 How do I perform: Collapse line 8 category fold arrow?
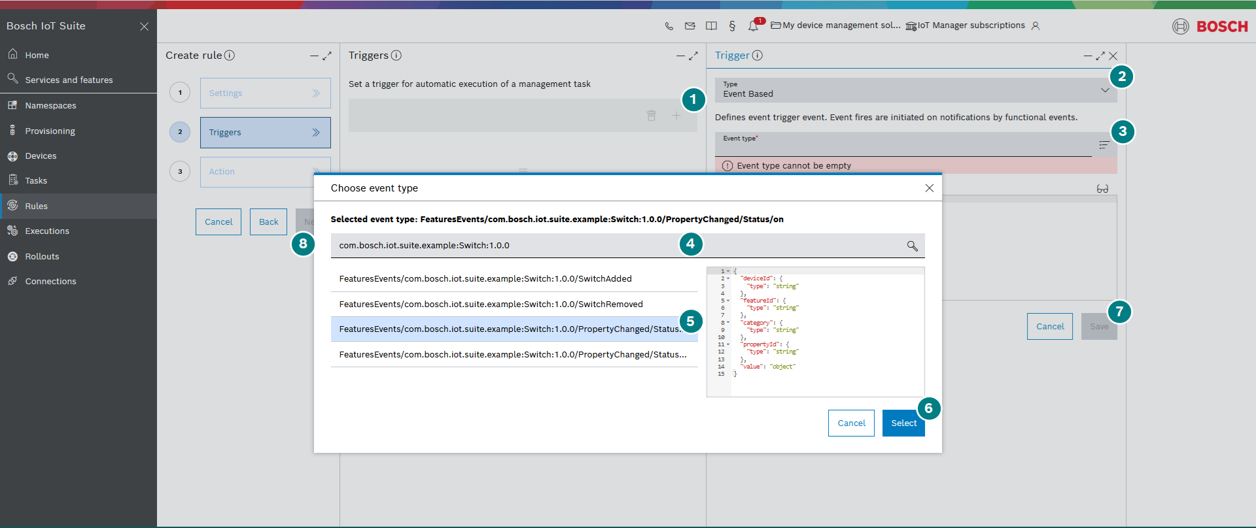(728, 323)
